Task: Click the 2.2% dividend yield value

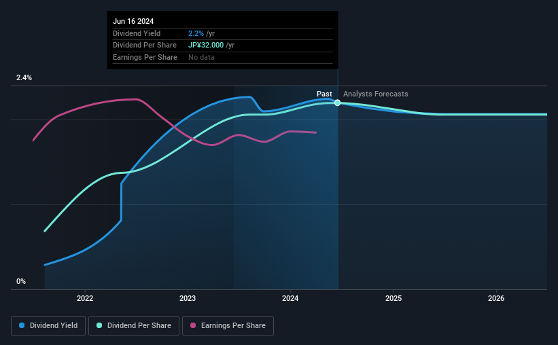Action: point(196,33)
